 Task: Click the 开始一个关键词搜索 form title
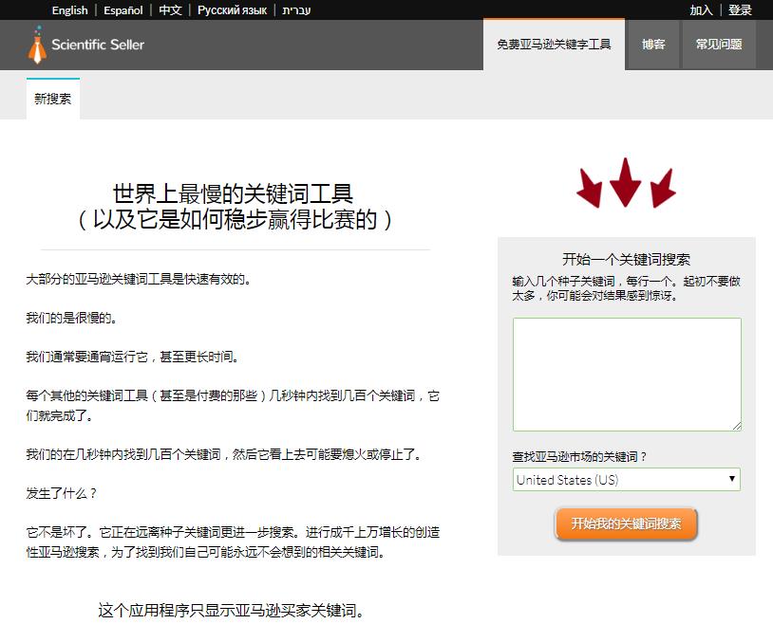click(626, 259)
